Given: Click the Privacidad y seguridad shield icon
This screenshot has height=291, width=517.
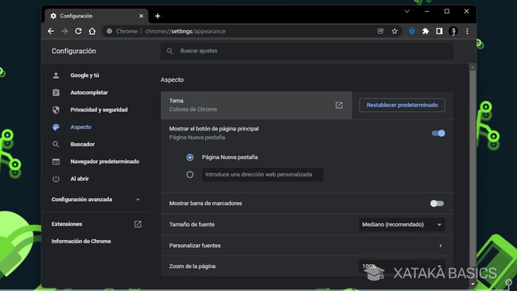Looking at the screenshot, I should 56,110.
